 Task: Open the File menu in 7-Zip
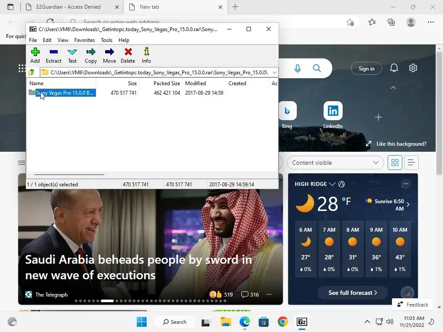[x=33, y=40]
